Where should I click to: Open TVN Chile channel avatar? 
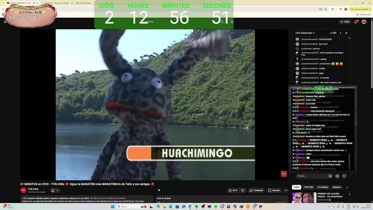(x=23, y=190)
